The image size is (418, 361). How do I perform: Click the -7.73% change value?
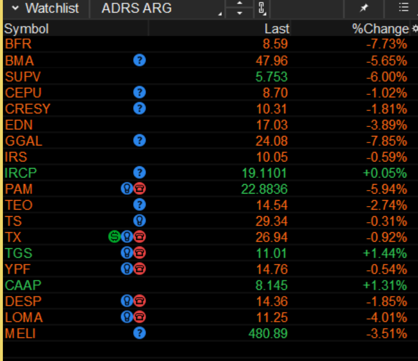click(386, 44)
